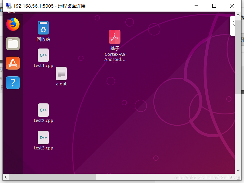Screen dimensions: 244x183
Task: Click the a.out file name label
Action: click(62, 84)
